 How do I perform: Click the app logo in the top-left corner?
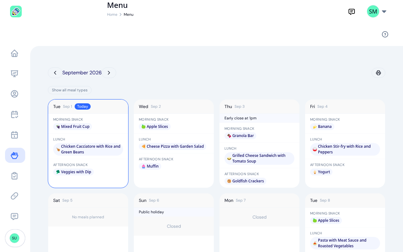coord(16,12)
